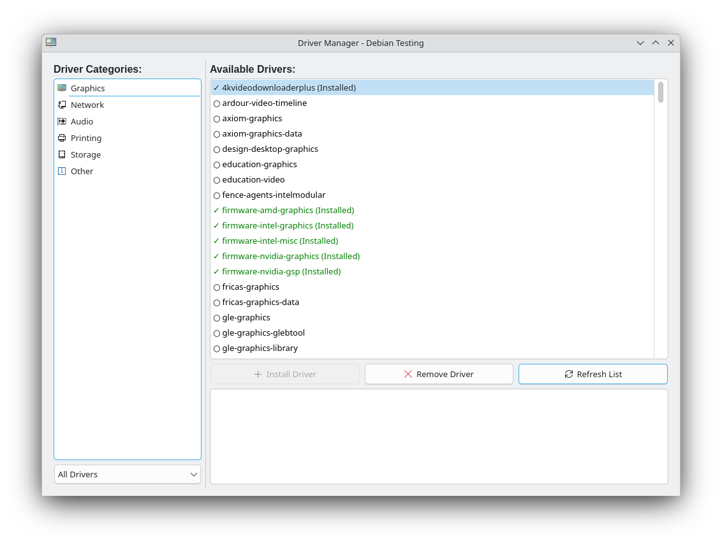
Task: Click the available drivers list scrollbar thumb
Action: 661,92
